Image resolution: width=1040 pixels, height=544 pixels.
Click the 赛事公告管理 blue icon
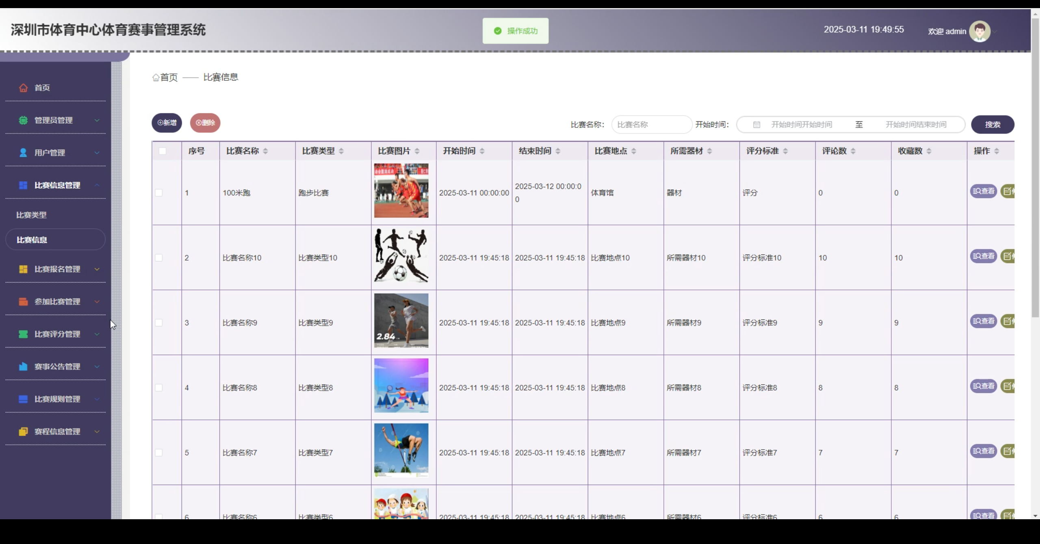coord(23,367)
